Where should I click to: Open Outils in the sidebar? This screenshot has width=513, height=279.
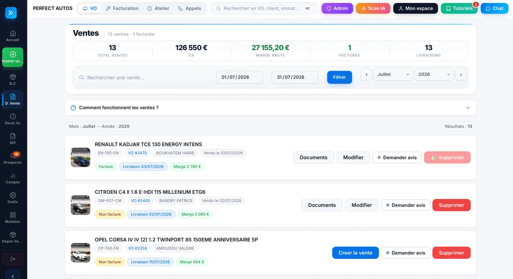(x=13, y=198)
